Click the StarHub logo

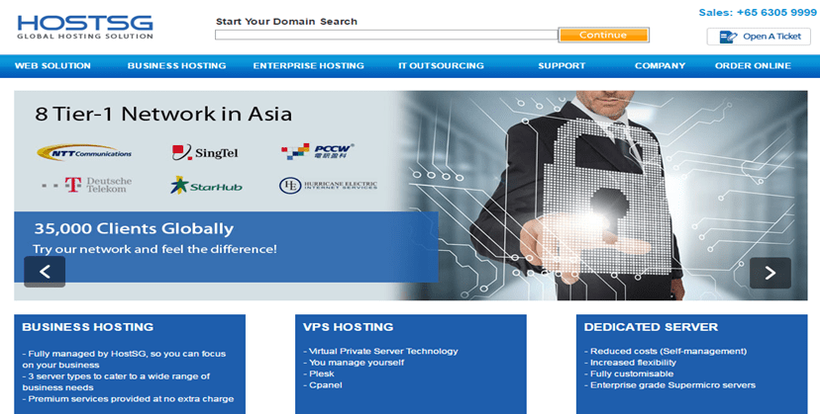pos(206,186)
